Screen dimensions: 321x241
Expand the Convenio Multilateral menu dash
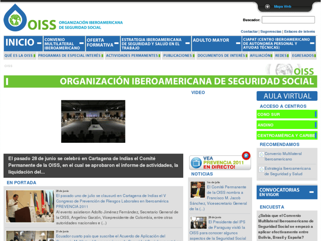[x=82, y=43]
